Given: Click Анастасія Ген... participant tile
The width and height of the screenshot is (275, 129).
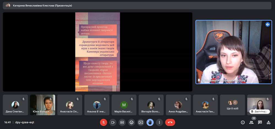Looking at the screenshot, I should (205, 105).
